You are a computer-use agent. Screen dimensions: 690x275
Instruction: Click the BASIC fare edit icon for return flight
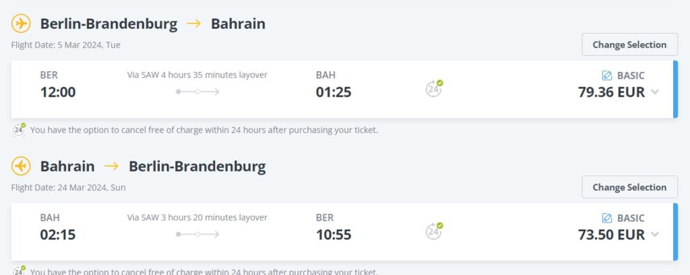pos(607,218)
